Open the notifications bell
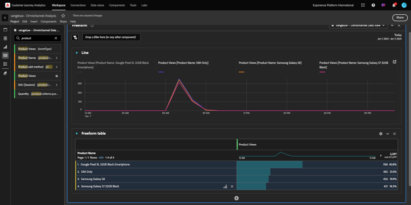Viewport: 411px width, 205px height. coord(393,5)
